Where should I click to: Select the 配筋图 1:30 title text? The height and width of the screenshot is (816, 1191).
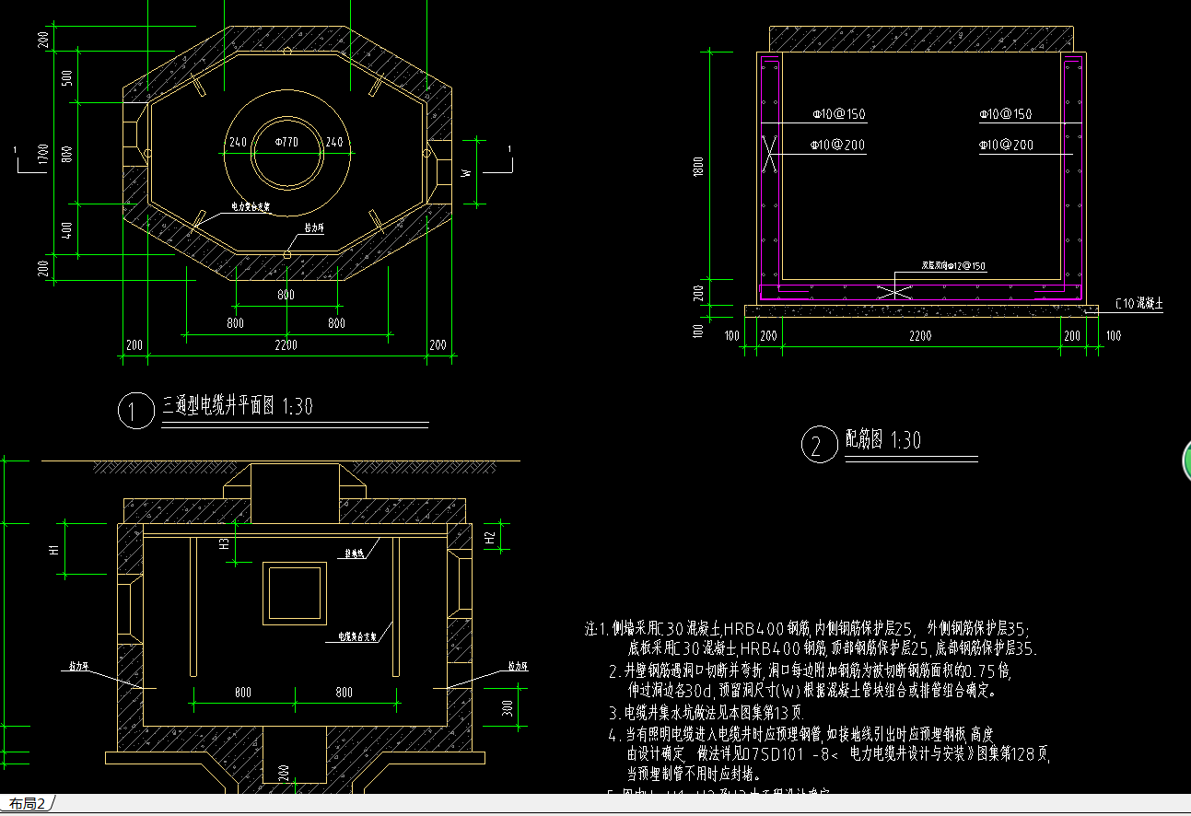pos(883,440)
